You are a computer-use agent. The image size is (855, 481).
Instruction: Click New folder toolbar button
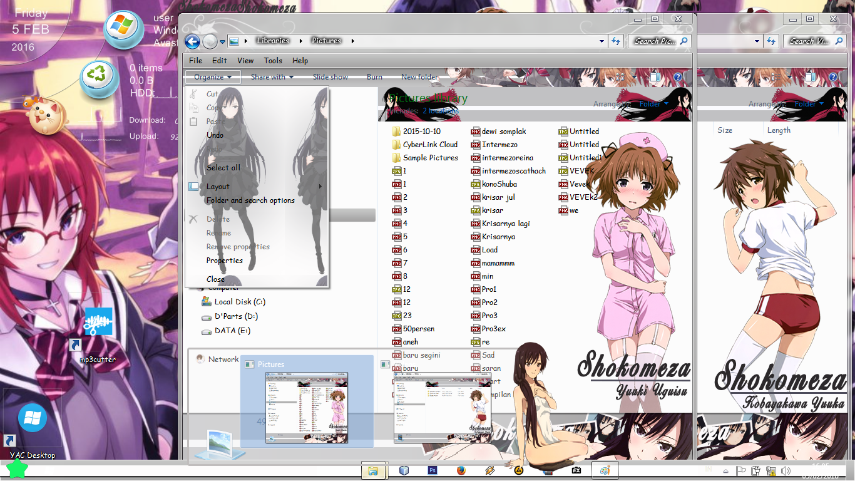click(419, 77)
